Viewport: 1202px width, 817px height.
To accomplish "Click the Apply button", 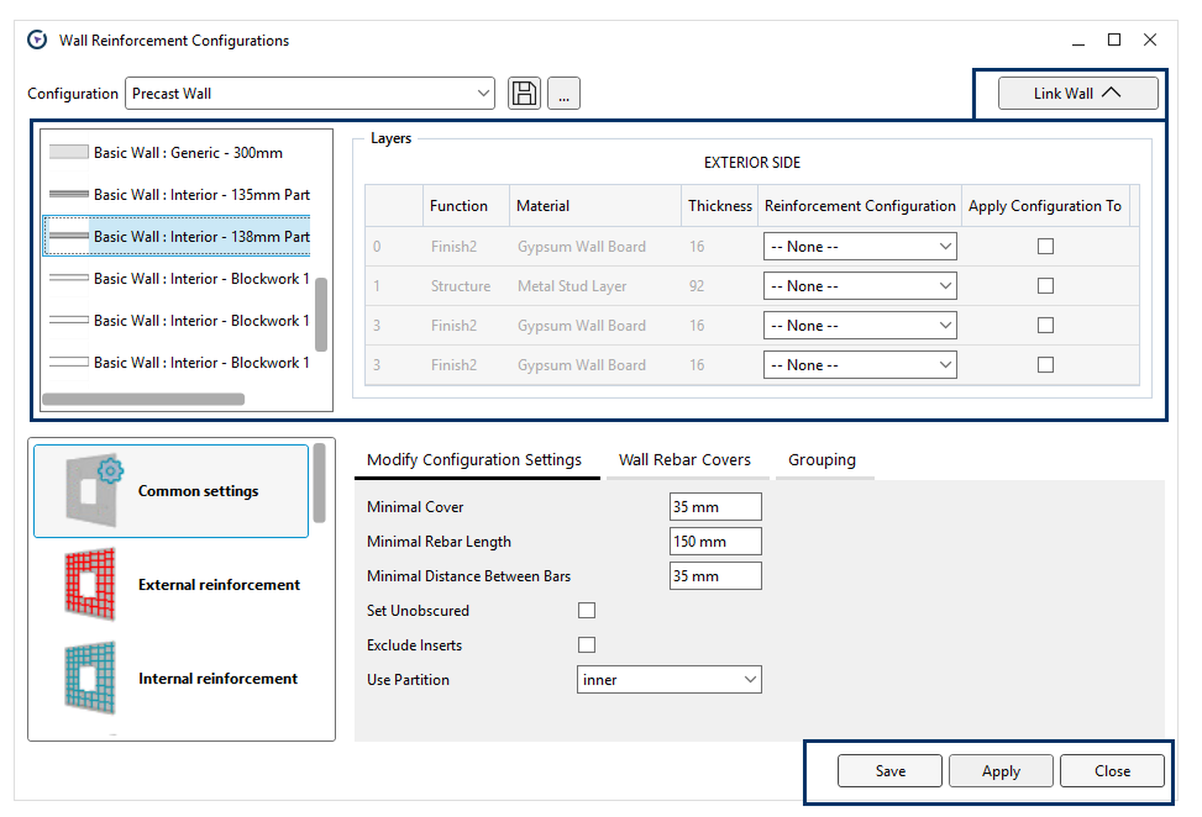I will point(1000,771).
